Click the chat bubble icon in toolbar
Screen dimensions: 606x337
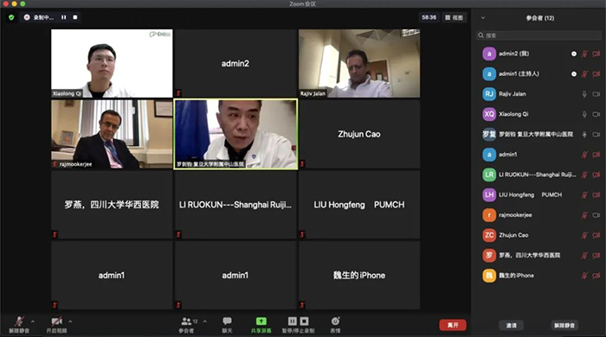pyautogui.click(x=227, y=321)
